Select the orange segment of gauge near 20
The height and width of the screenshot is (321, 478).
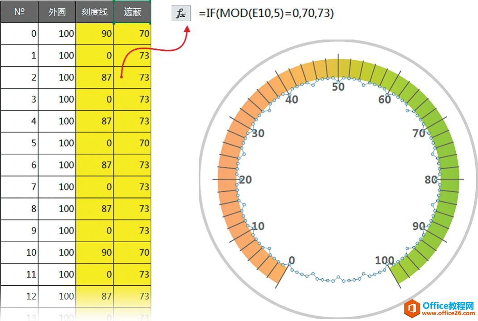[227, 180]
